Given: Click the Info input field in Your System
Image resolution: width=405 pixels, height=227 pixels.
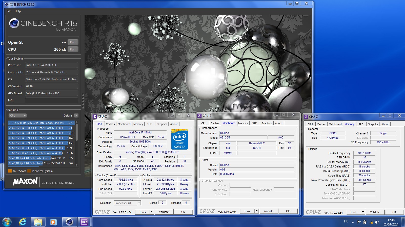Looking at the screenshot, I should coord(52,100).
